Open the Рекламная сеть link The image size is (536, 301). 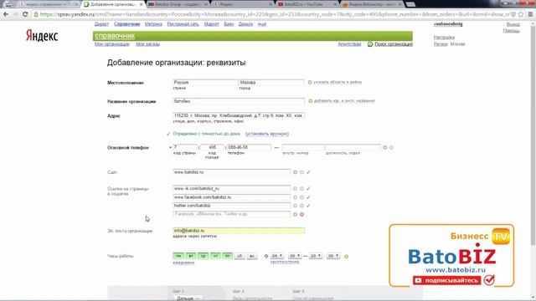point(183,24)
